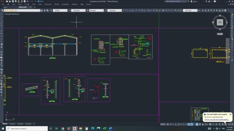
Task: Toggle Ortho Mode in status bar
Action: (176, 124)
